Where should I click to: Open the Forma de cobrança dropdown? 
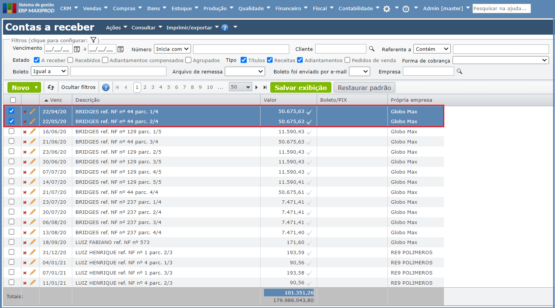point(500,60)
